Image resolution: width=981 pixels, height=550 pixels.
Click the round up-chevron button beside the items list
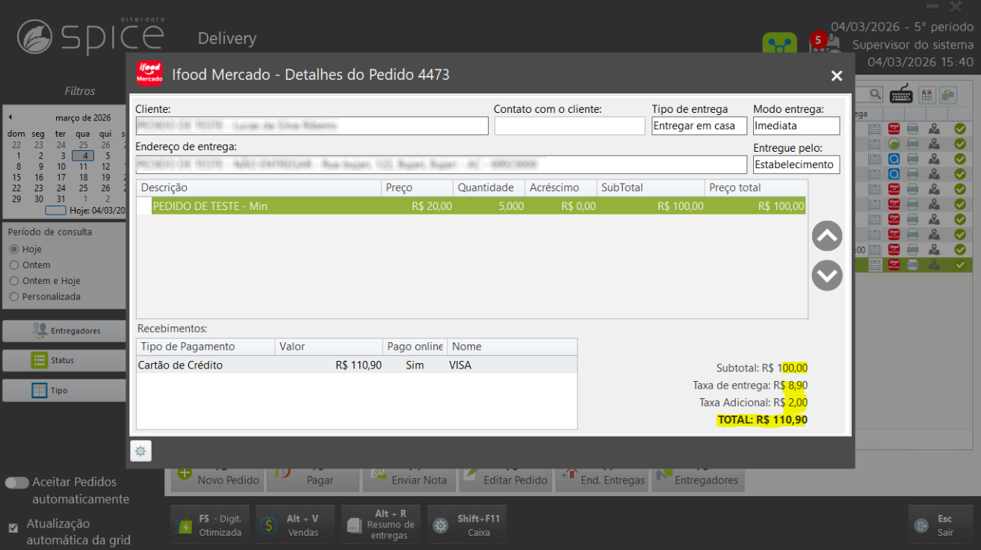coord(827,236)
